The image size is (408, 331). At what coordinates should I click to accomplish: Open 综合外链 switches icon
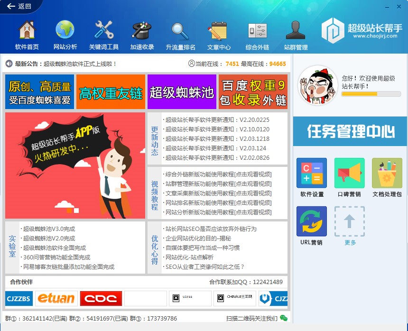pyautogui.click(x=257, y=31)
